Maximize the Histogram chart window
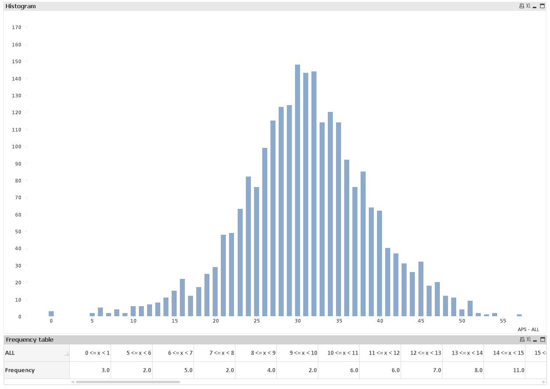 coord(542,6)
